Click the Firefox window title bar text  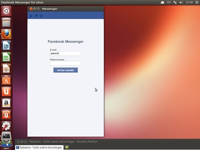[x=63, y=142]
